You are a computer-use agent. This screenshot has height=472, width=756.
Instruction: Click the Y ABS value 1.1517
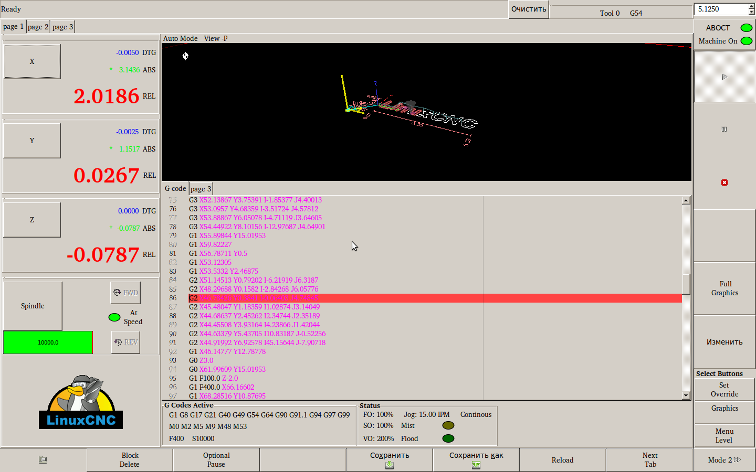point(129,149)
